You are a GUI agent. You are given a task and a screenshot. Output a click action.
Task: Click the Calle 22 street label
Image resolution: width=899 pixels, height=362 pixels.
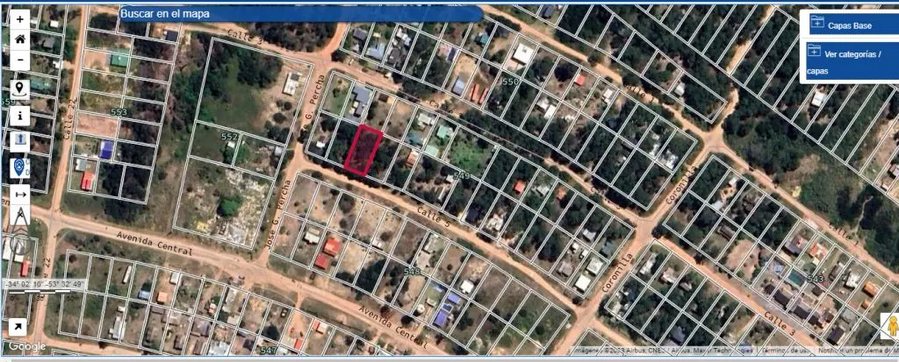point(70,117)
